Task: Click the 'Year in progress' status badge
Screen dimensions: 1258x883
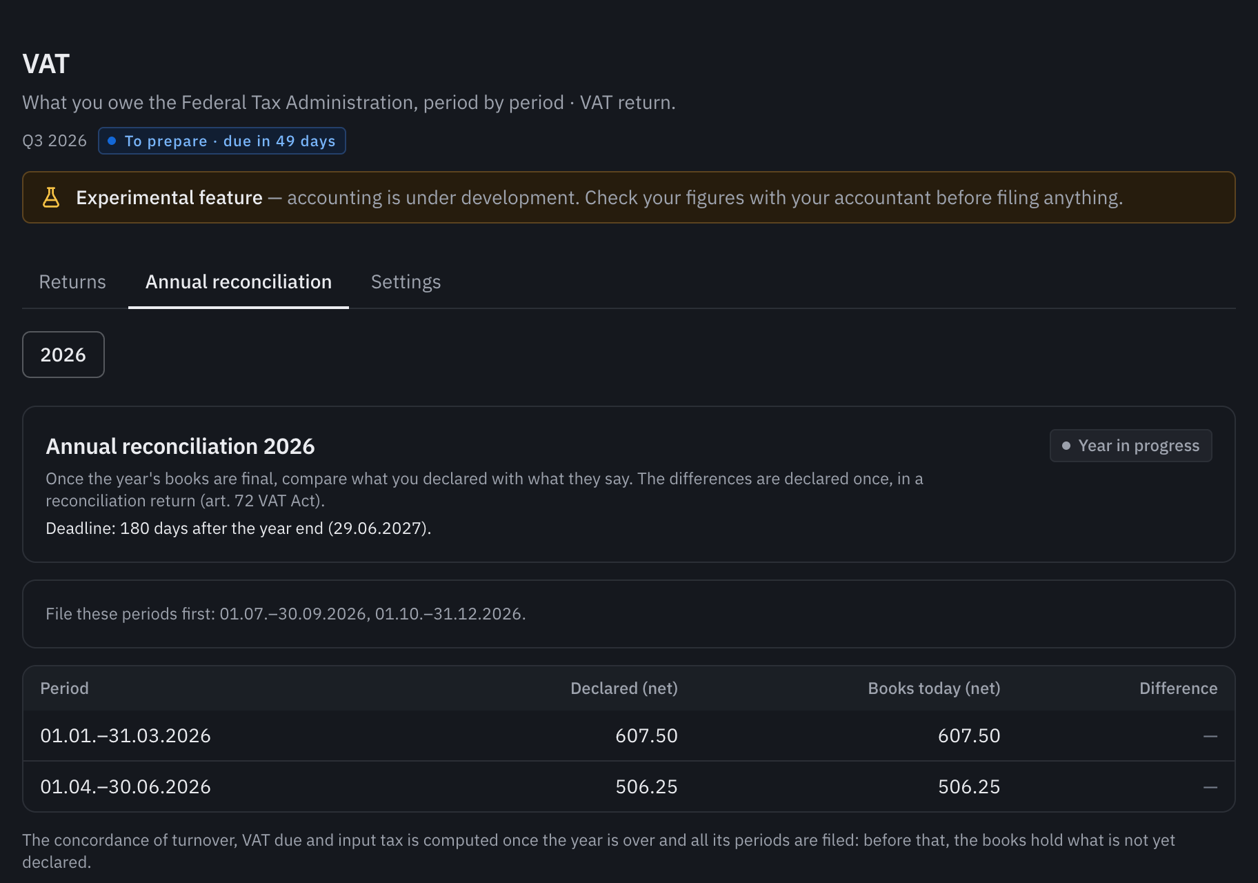Action: pyautogui.click(x=1131, y=446)
